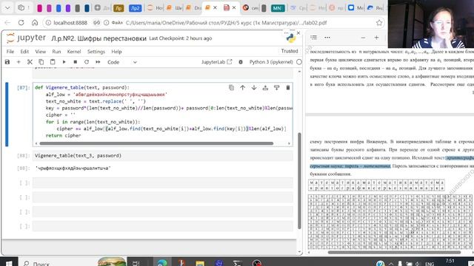474x266 pixels.
Task: Open notebook in JupyterLab
Action: click(216, 62)
